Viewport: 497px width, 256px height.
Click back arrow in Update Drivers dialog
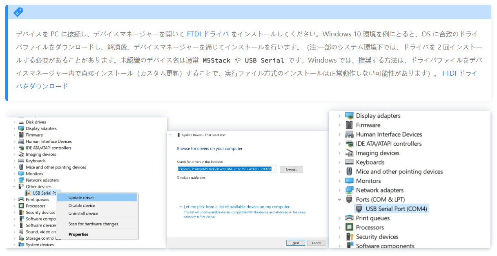click(x=170, y=135)
